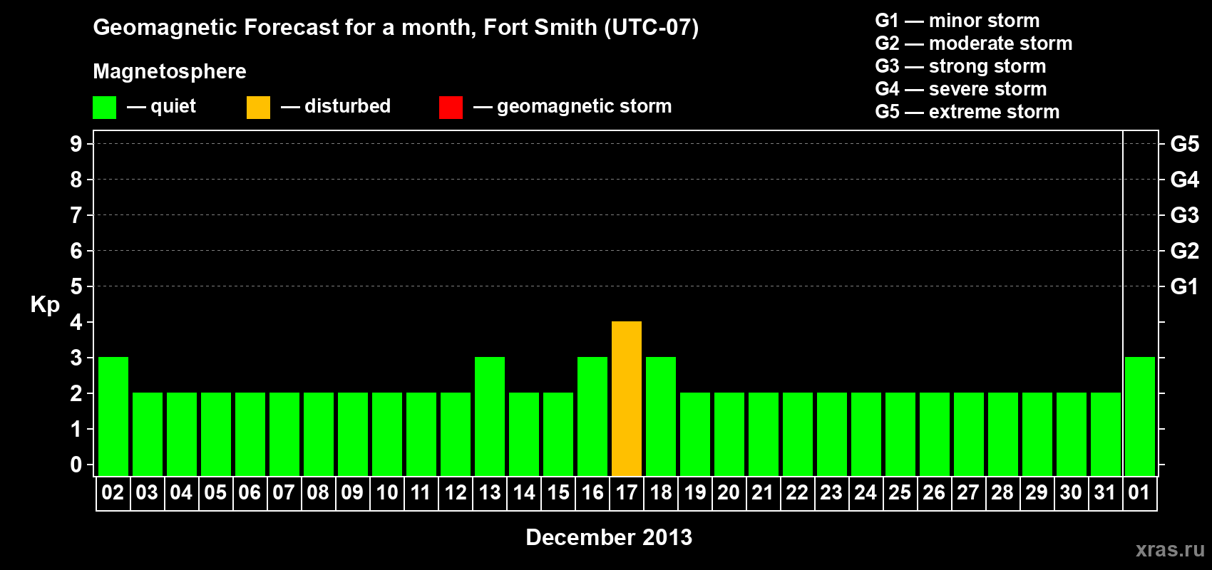Click the date label 10 on the axis
This screenshot has height=570, width=1212.
tap(387, 492)
